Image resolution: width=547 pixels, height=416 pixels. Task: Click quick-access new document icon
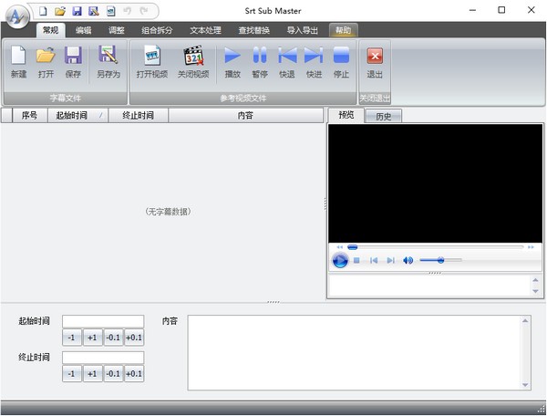[43, 11]
